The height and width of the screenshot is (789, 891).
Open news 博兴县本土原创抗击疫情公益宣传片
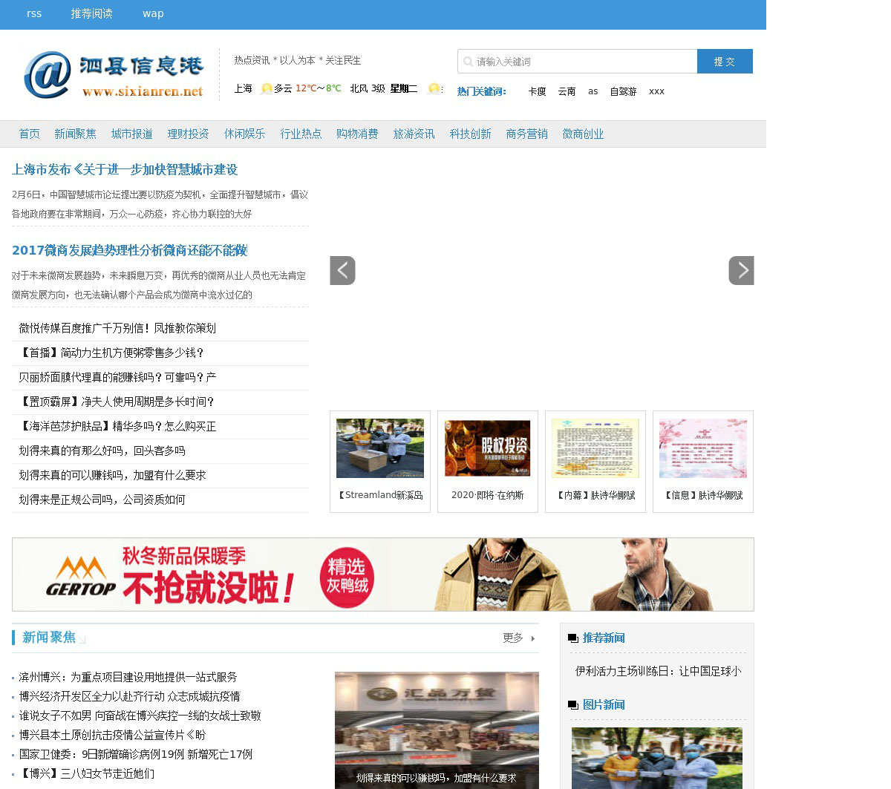tap(112, 735)
